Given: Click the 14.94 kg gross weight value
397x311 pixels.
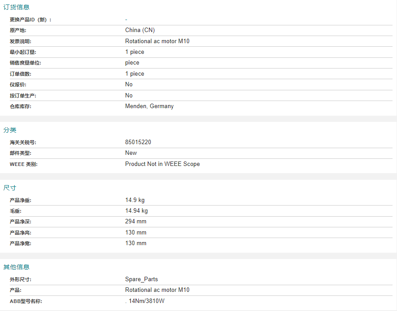Looking at the screenshot, I should (136, 211).
